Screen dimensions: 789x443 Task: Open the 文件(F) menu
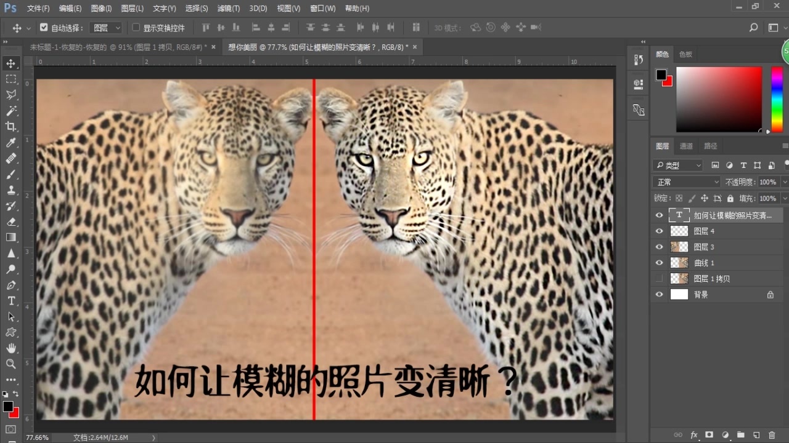pos(38,9)
